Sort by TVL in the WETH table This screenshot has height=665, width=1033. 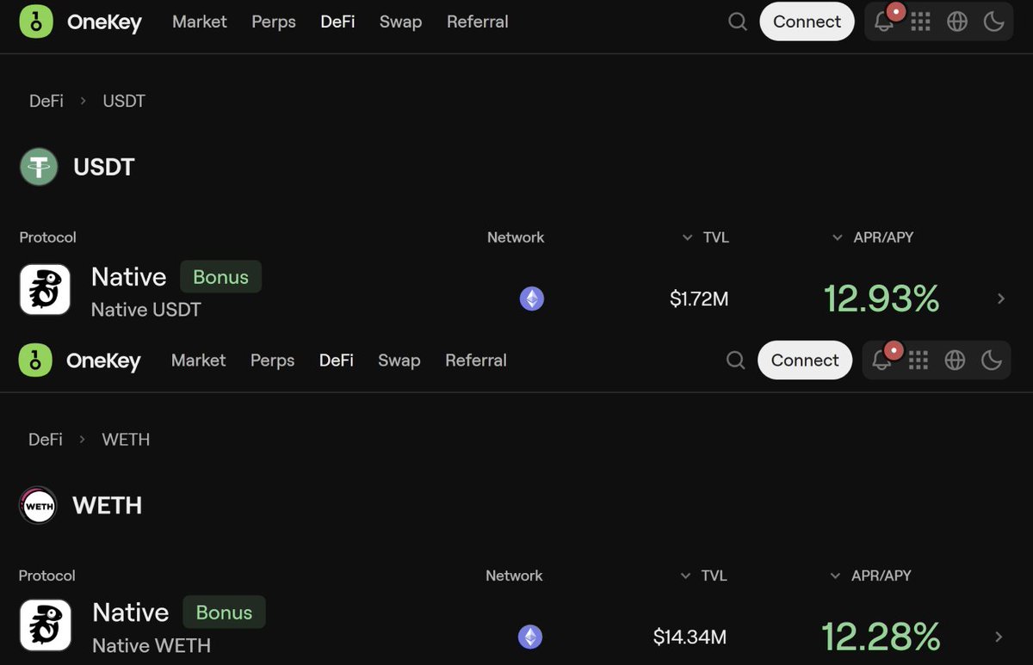pos(704,576)
